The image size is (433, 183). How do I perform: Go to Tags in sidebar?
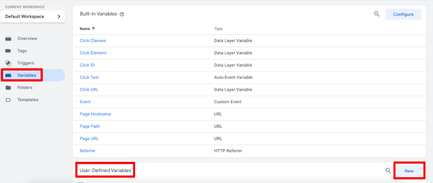coord(22,51)
